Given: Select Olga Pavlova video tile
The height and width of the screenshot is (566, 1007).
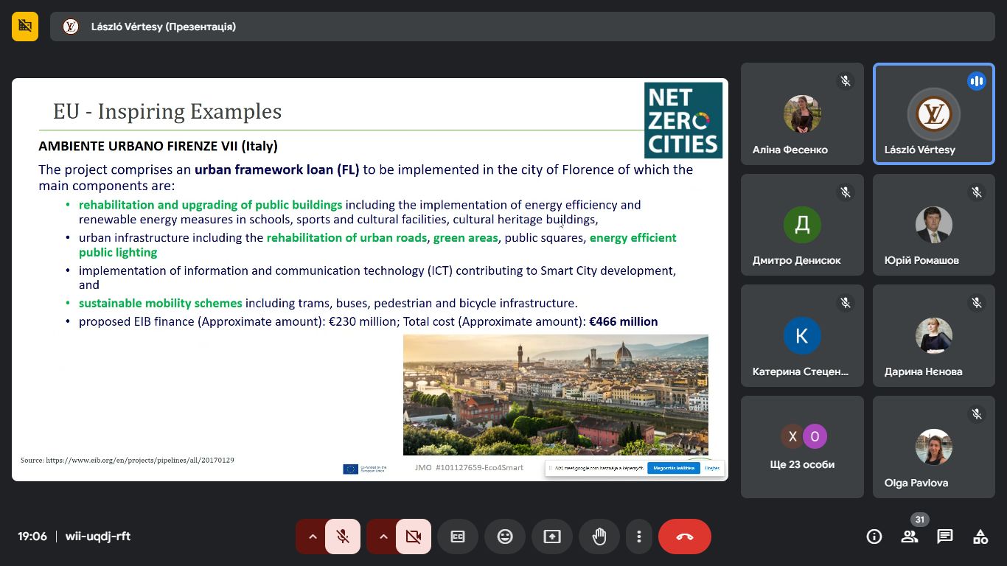Looking at the screenshot, I should pos(934,447).
